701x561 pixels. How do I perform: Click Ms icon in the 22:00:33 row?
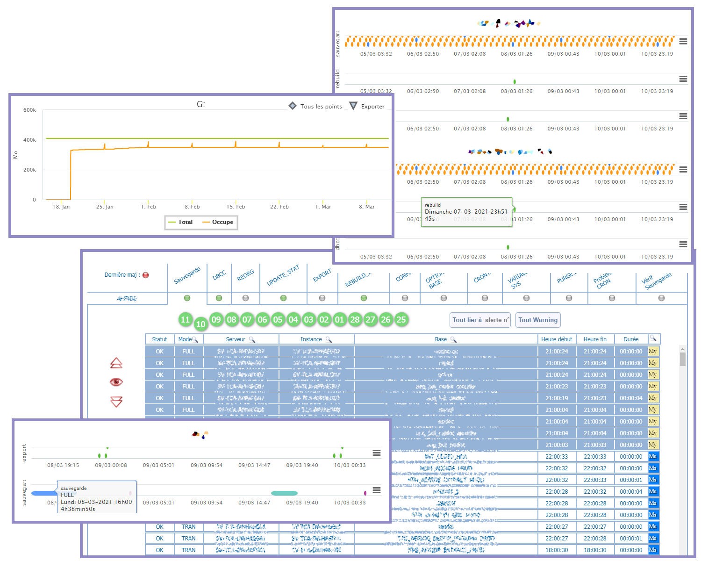pyautogui.click(x=653, y=456)
